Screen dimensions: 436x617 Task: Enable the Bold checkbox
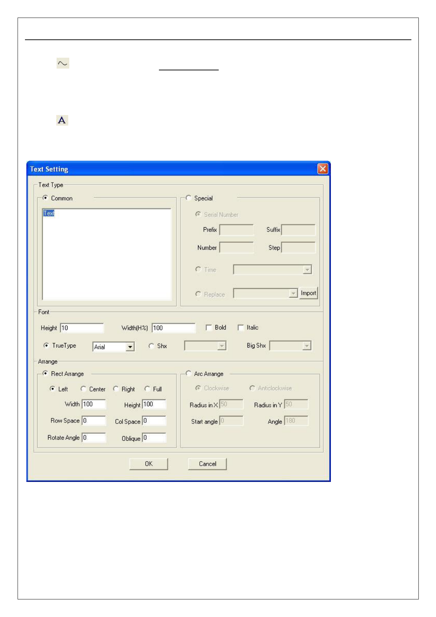click(x=209, y=328)
